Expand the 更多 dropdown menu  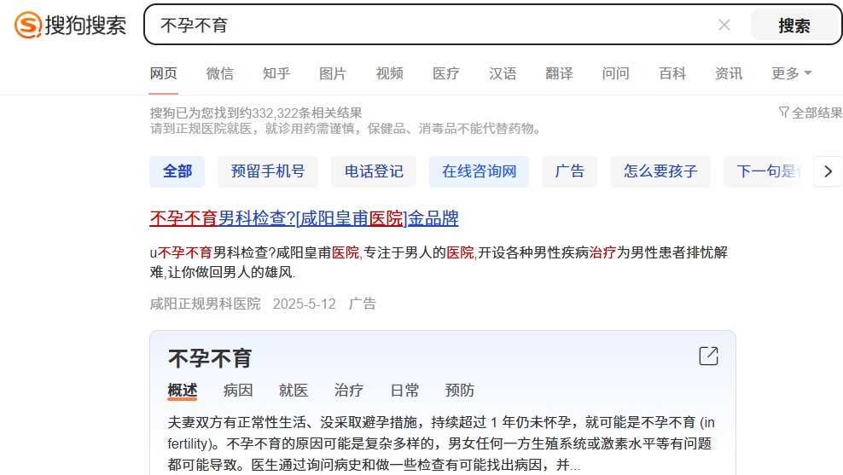coord(792,73)
